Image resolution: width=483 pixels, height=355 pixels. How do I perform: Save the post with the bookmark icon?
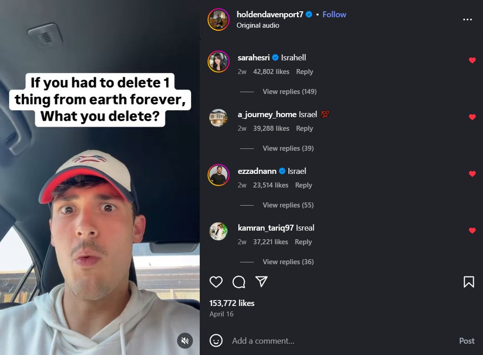[x=469, y=281]
